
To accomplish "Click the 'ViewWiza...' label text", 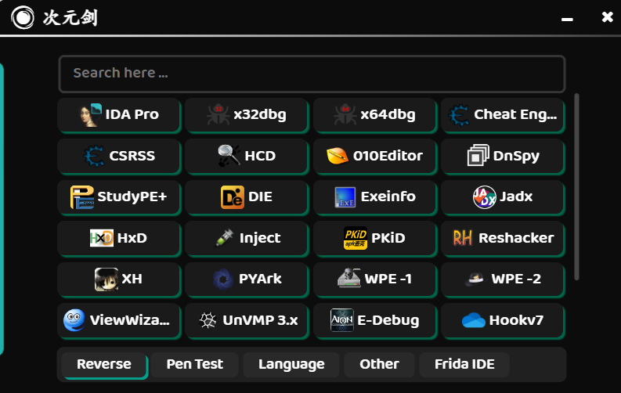I will click(130, 320).
